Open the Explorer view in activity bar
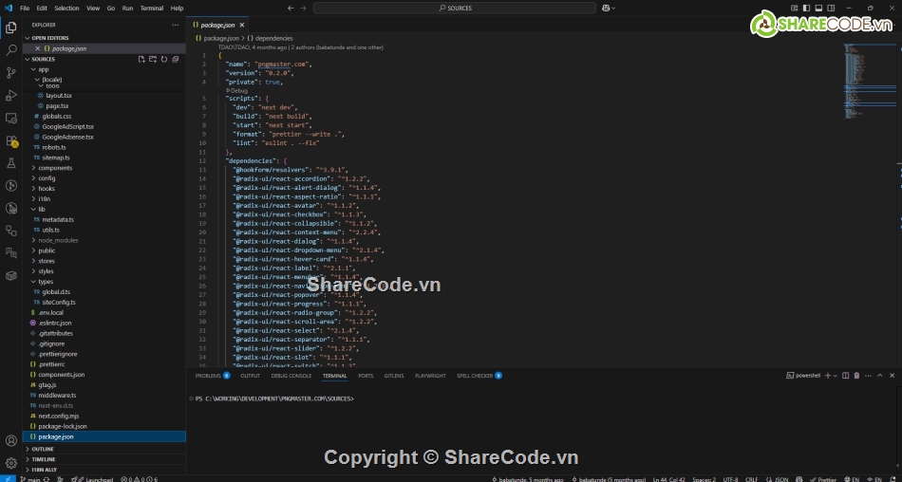902x482 pixels. (11, 28)
